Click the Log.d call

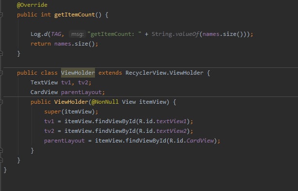39,34
